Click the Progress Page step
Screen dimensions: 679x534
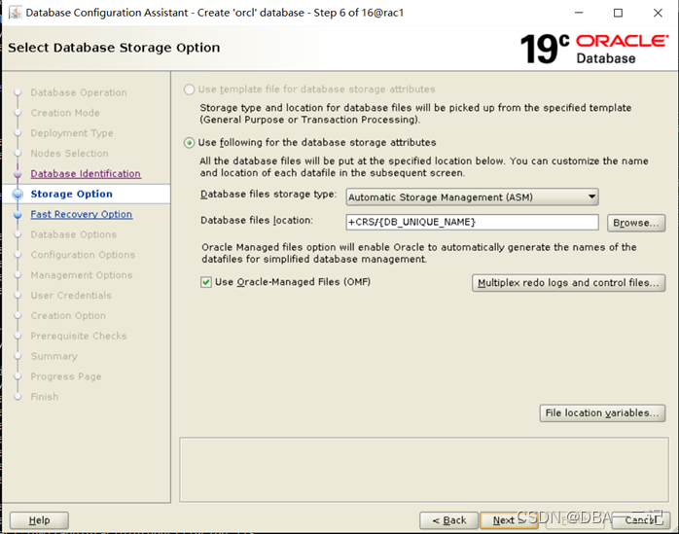tap(66, 376)
